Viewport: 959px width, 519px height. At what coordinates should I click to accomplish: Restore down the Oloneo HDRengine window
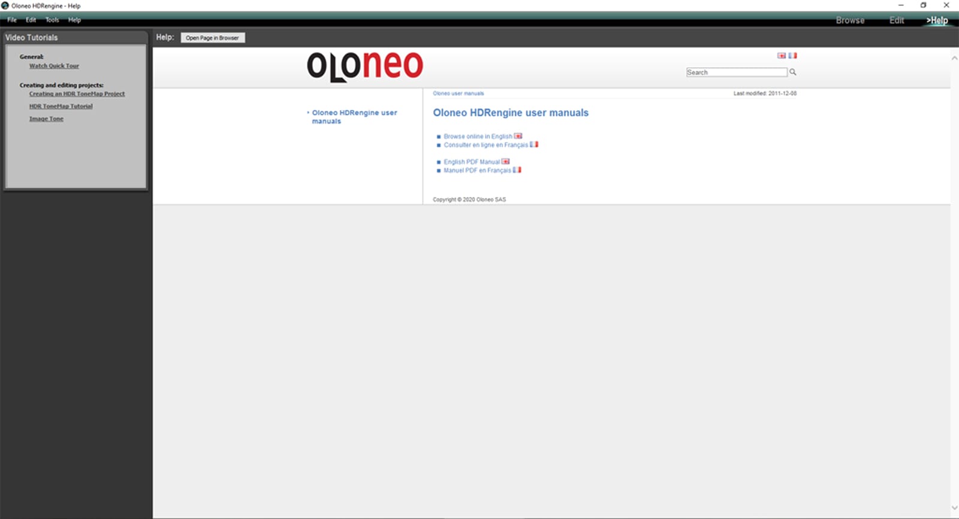pos(924,5)
